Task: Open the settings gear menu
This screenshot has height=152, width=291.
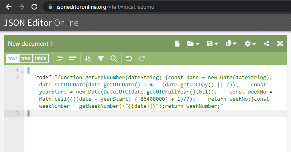Action: 250,44
